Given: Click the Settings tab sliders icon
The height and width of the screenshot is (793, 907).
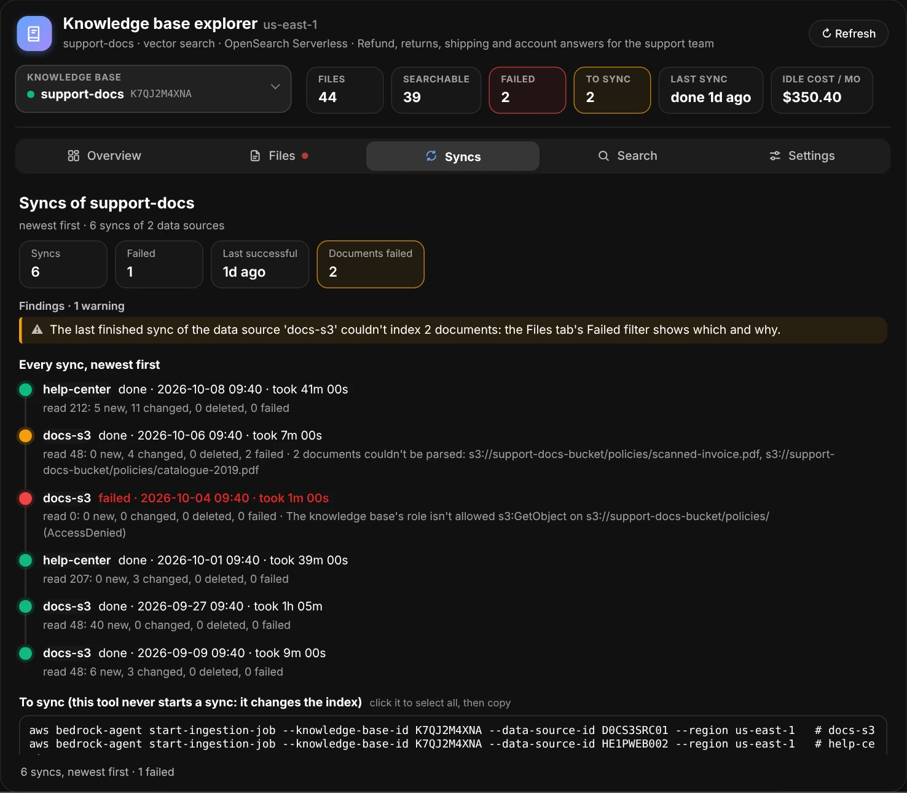Looking at the screenshot, I should tap(775, 156).
